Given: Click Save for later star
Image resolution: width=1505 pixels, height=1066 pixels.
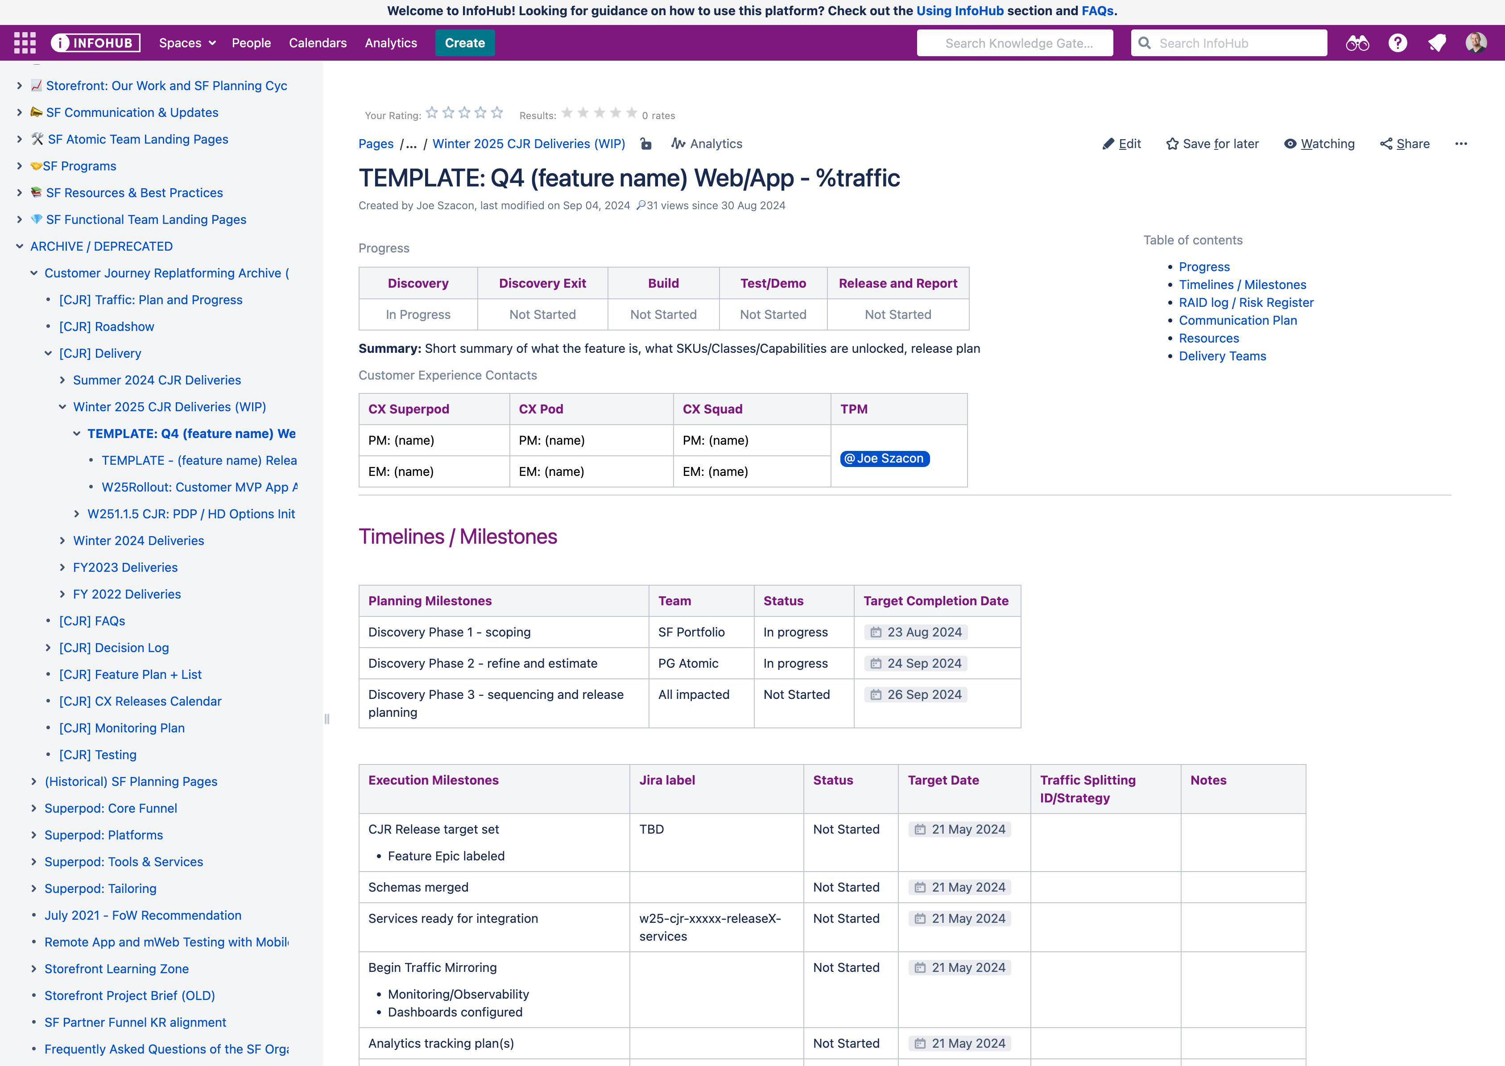Looking at the screenshot, I should point(1212,144).
